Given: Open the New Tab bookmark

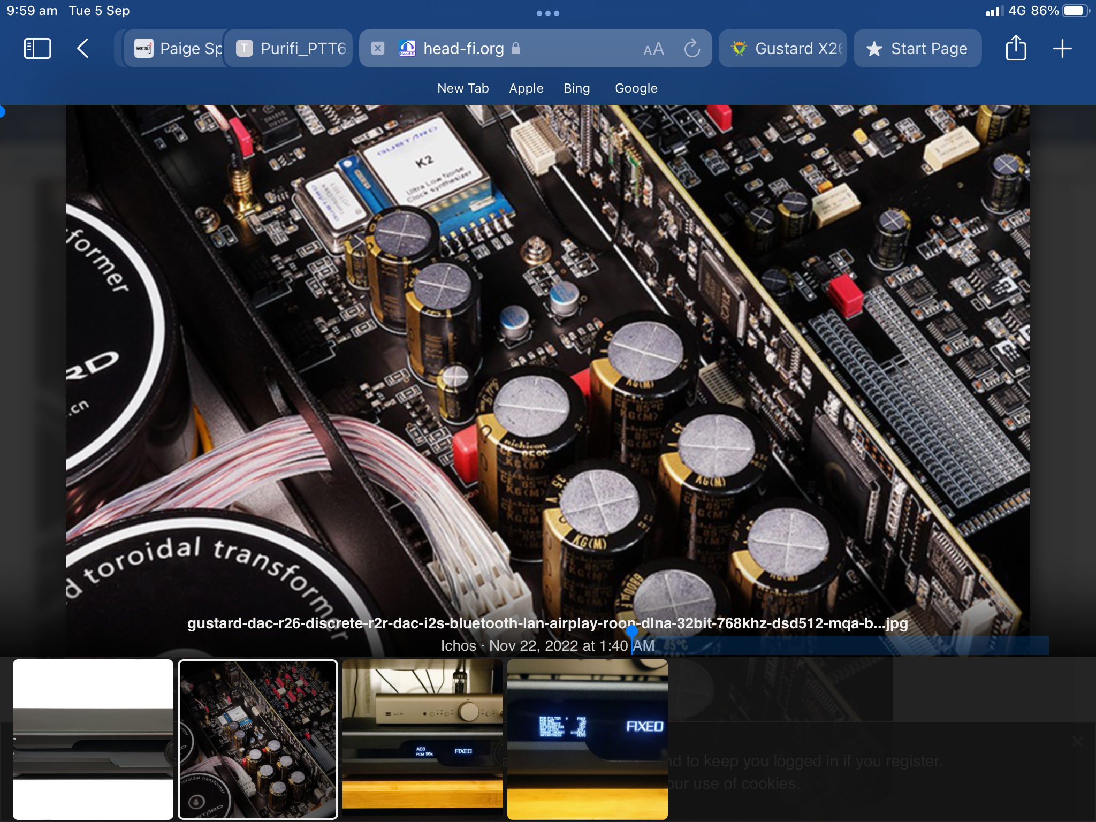Looking at the screenshot, I should click(463, 88).
